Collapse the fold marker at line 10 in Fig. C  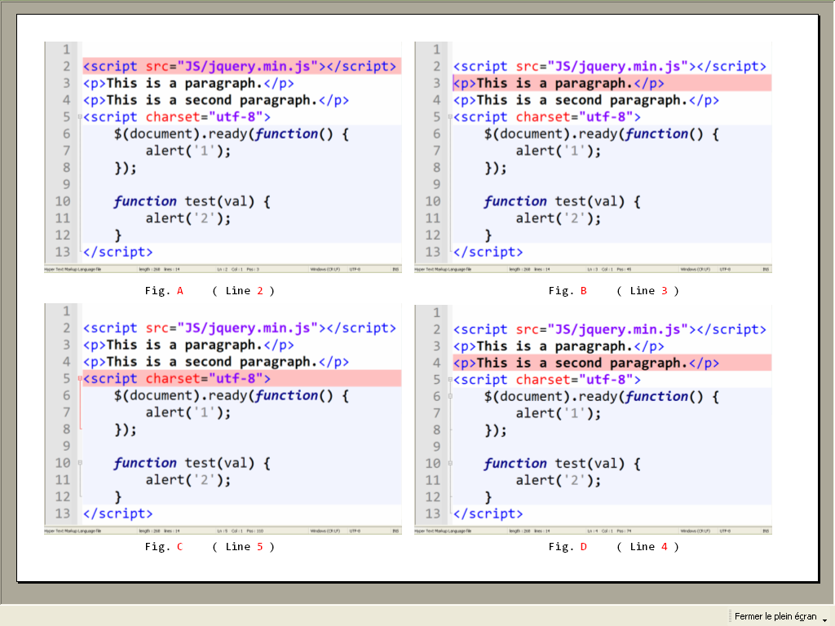tap(81, 463)
